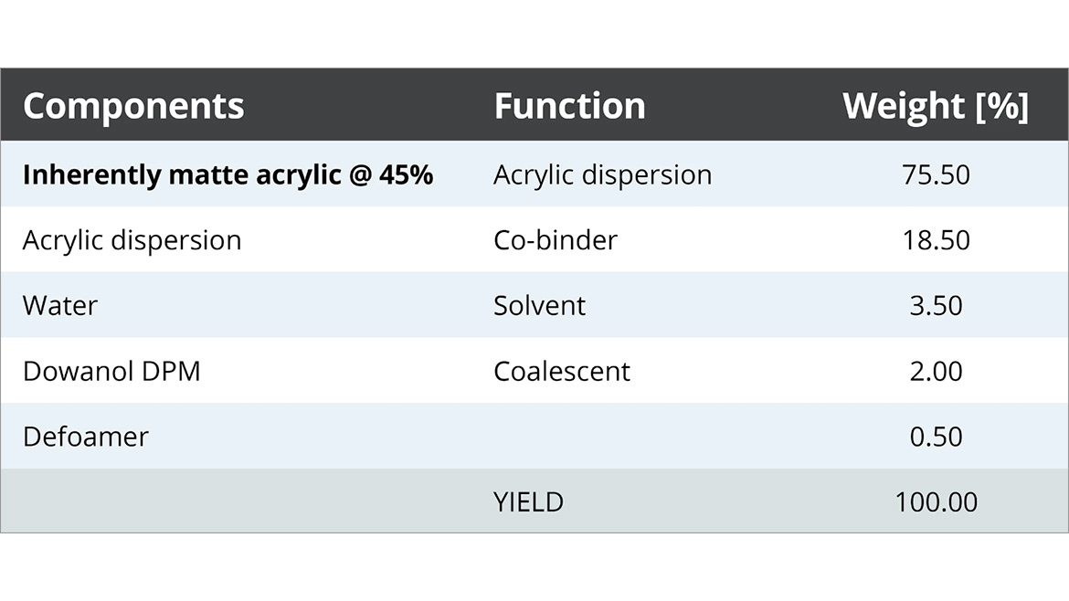Click the 0.50 weight value
1069x601 pixels.
[x=936, y=437]
